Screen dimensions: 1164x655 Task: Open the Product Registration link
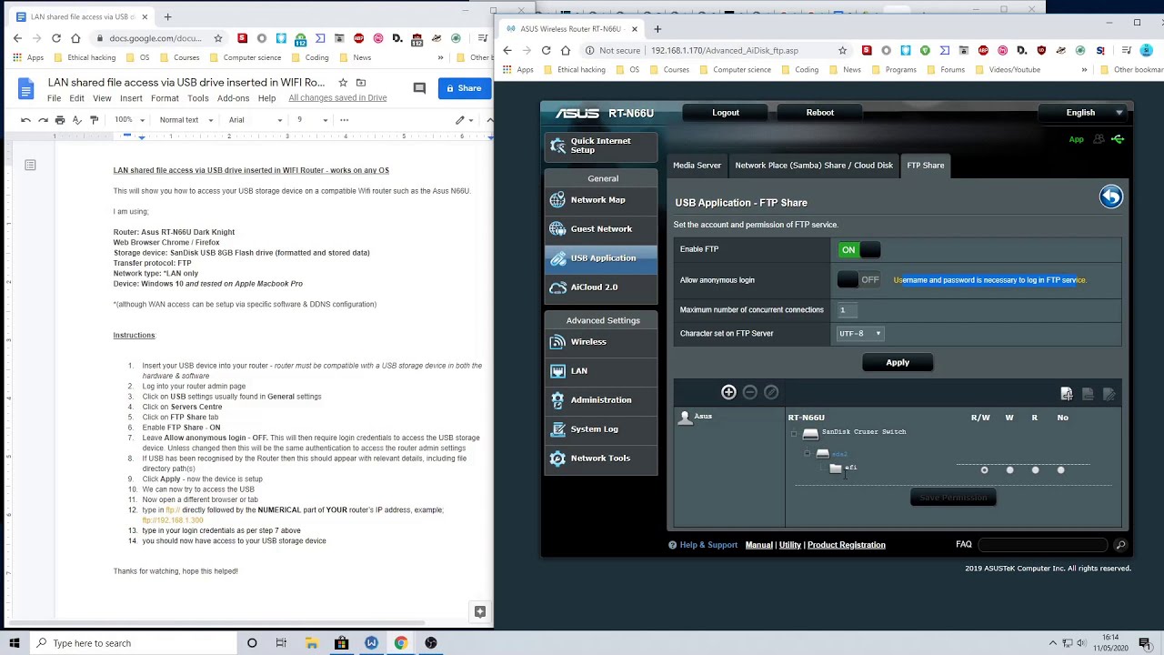tap(846, 545)
